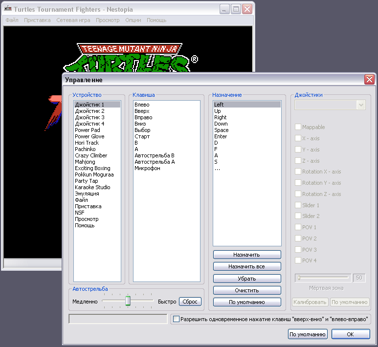Open the Просмотр menu in the Nestopia window
378x347 pixels.
click(x=108, y=20)
